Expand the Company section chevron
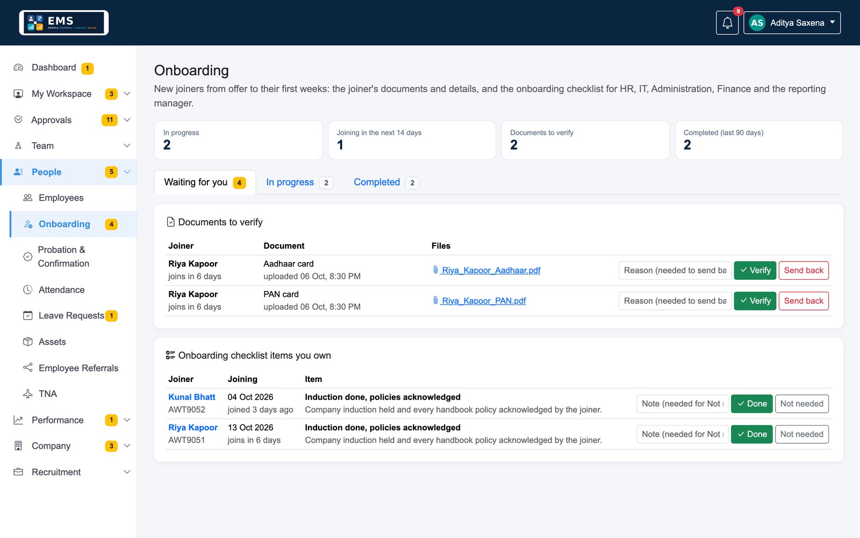Viewport: 860px width, 538px height. (x=127, y=446)
